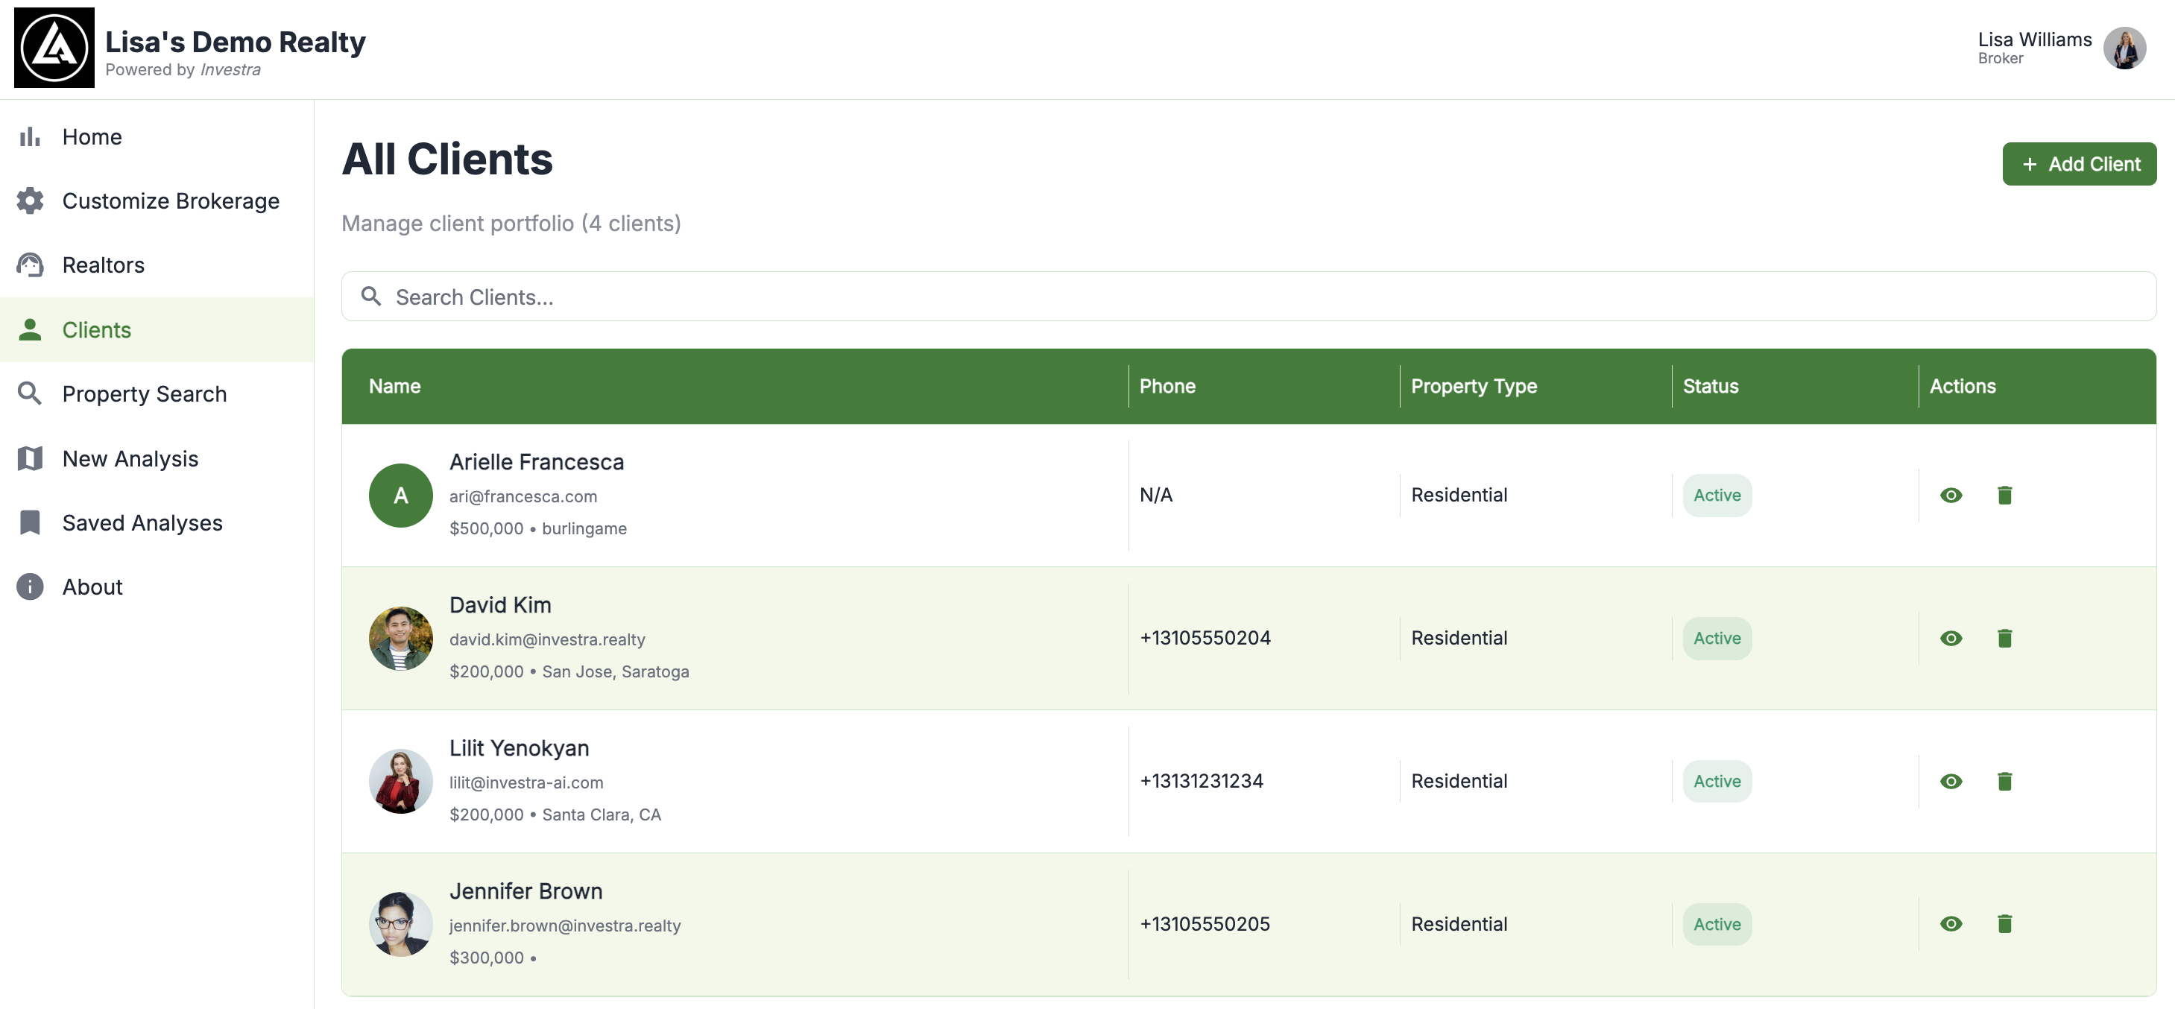Delete the Arielle Francesca client
This screenshot has height=1009, width=2175.
[x=2004, y=496]
